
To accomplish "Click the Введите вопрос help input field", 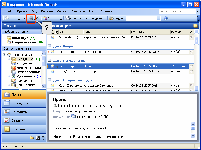I will point(177,11).
